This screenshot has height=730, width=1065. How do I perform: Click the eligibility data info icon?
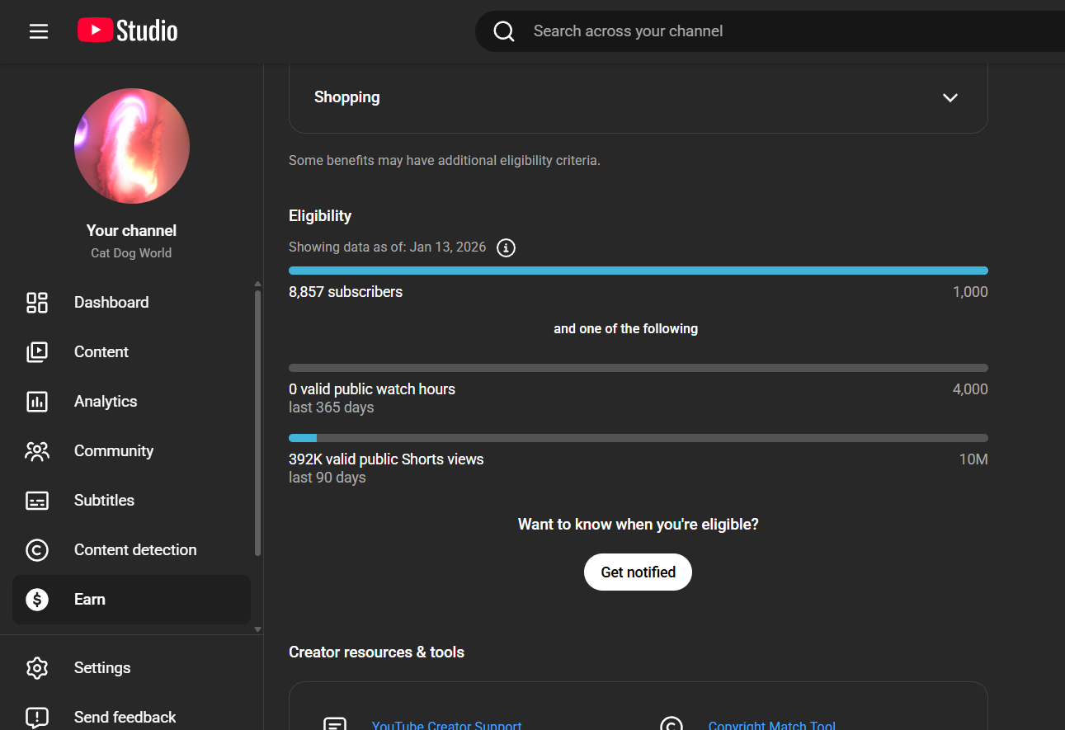[507, 247]
